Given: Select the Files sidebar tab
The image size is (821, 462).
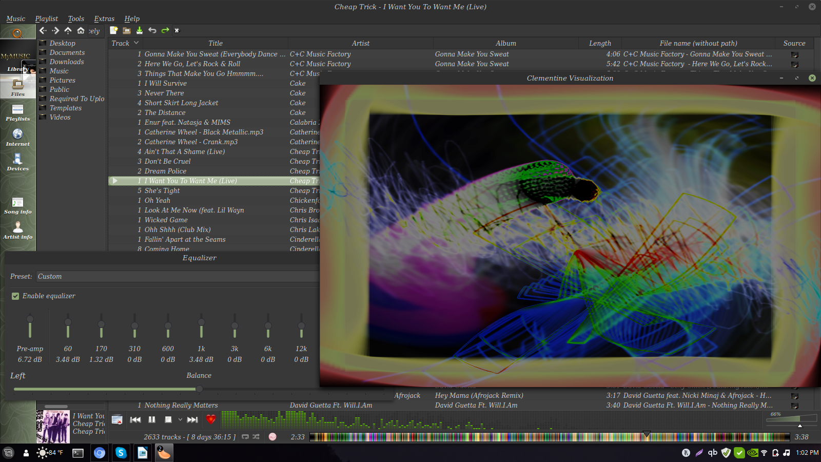Looking at the screenshot, I should click(x=18, y=87).
